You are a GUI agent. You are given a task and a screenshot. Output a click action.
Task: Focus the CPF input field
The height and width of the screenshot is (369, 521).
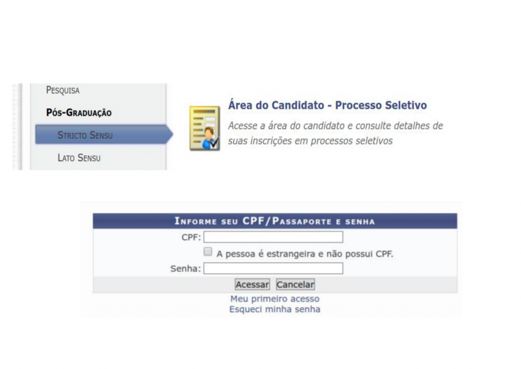point(273,237)
